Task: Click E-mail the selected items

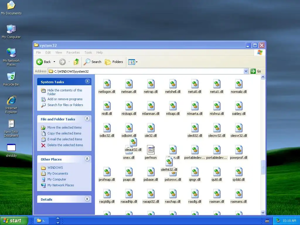Action: (65, 139)
